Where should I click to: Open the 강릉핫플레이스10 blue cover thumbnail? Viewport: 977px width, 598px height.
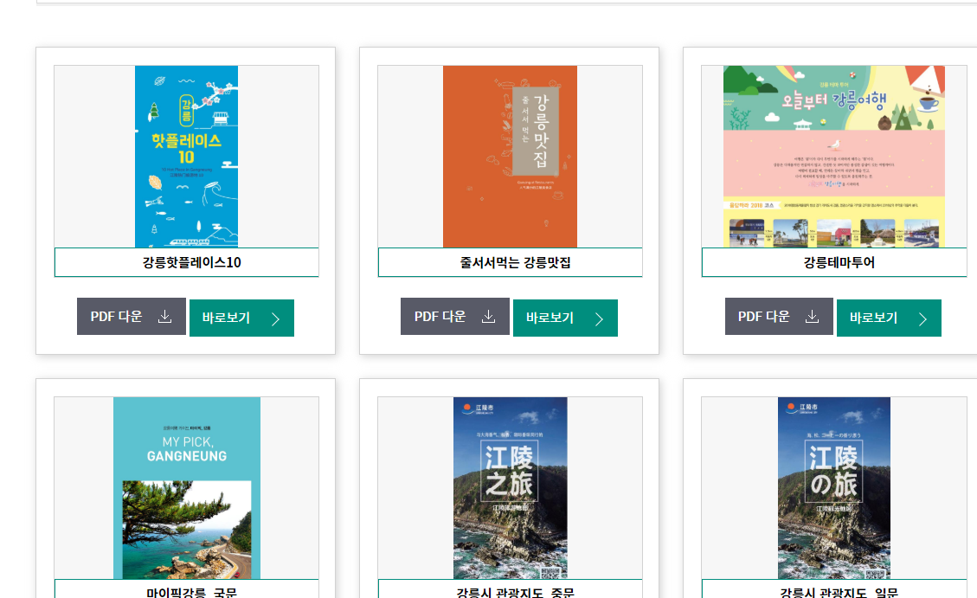186,157
